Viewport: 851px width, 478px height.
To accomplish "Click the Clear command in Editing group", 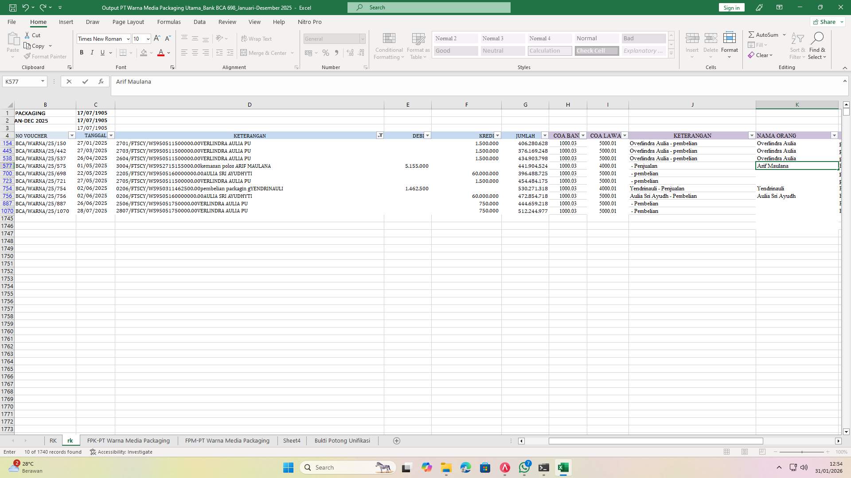I will click(761, 55).
